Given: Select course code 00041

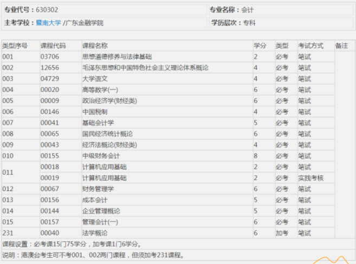Looking at the screenshot, I should pyautogui.click(x=50, y=123).
